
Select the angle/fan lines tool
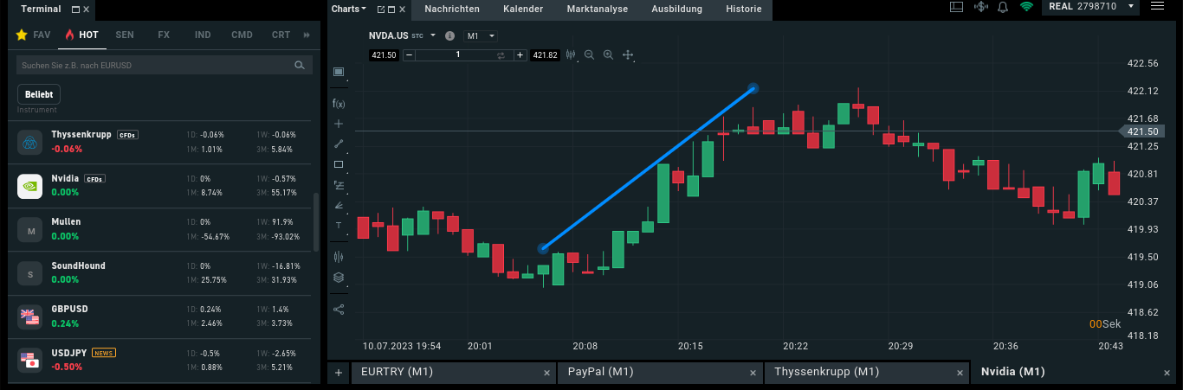[x=339, y=206]
